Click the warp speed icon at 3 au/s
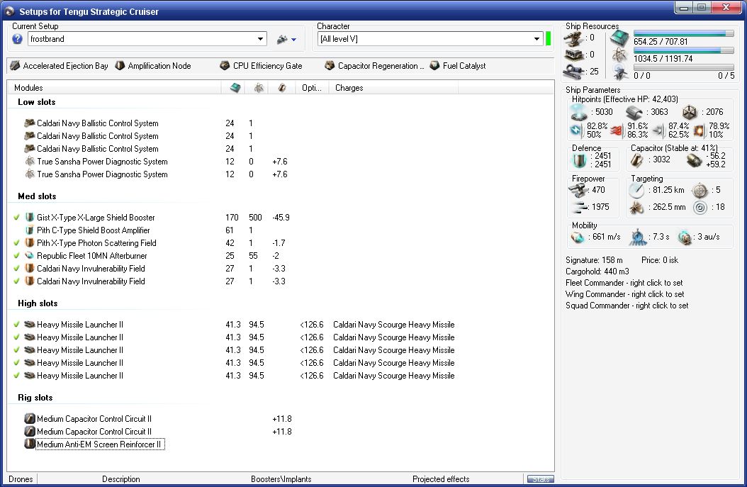 (685, 237)
